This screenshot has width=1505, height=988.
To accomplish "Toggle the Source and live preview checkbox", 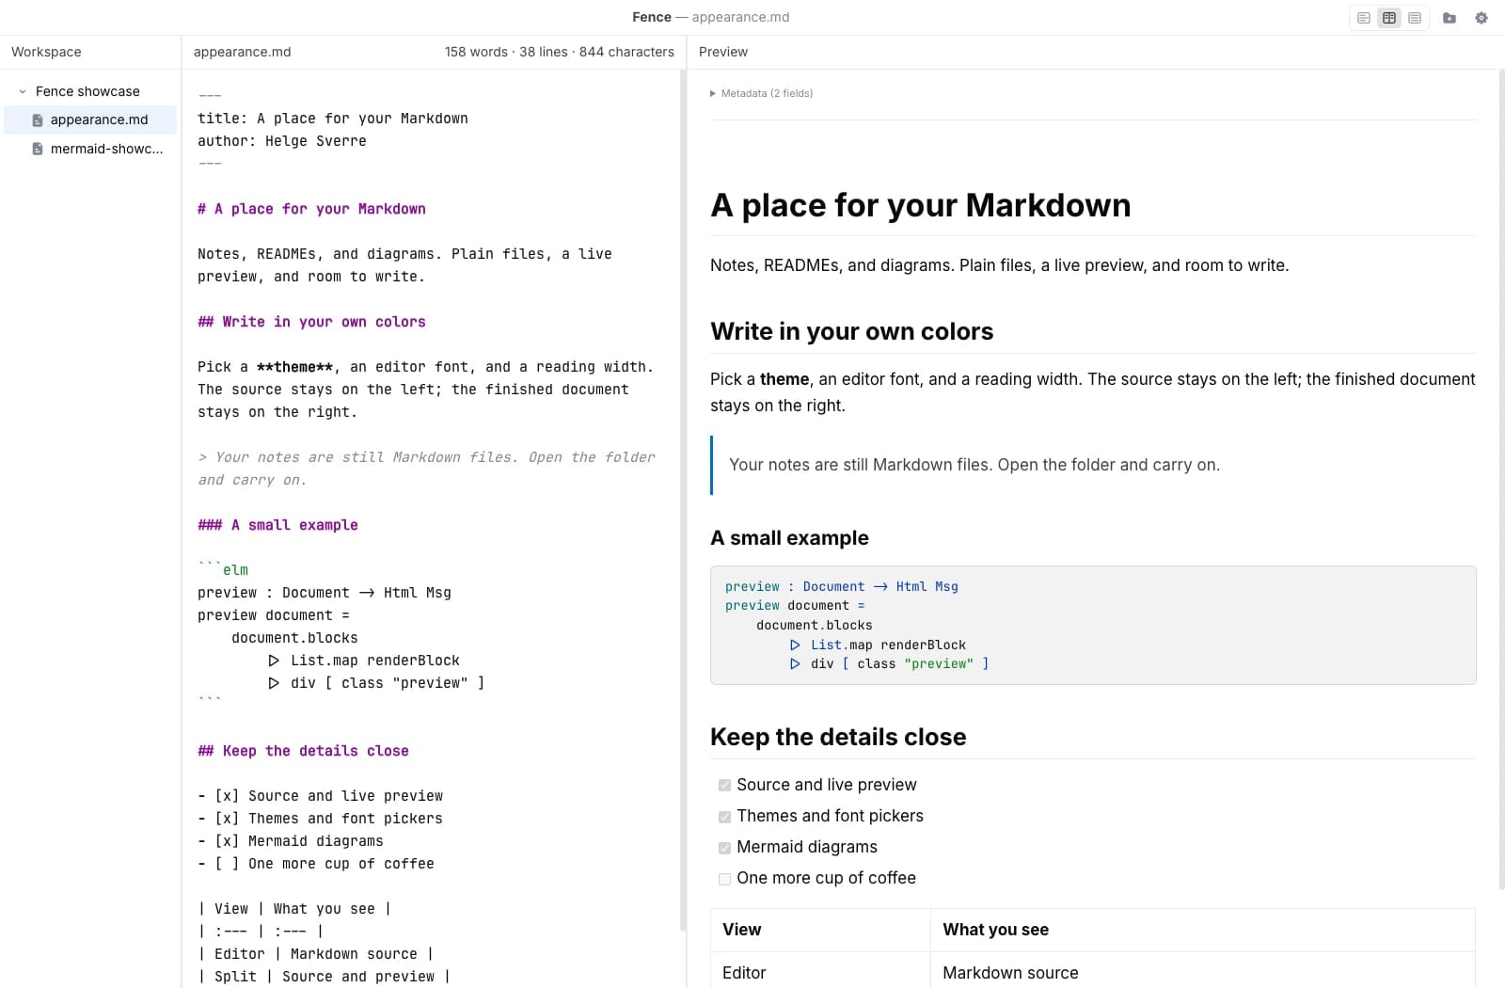I will tap(724, 786).
